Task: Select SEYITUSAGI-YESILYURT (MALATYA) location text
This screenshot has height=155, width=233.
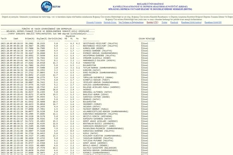Action: [101, 43]
